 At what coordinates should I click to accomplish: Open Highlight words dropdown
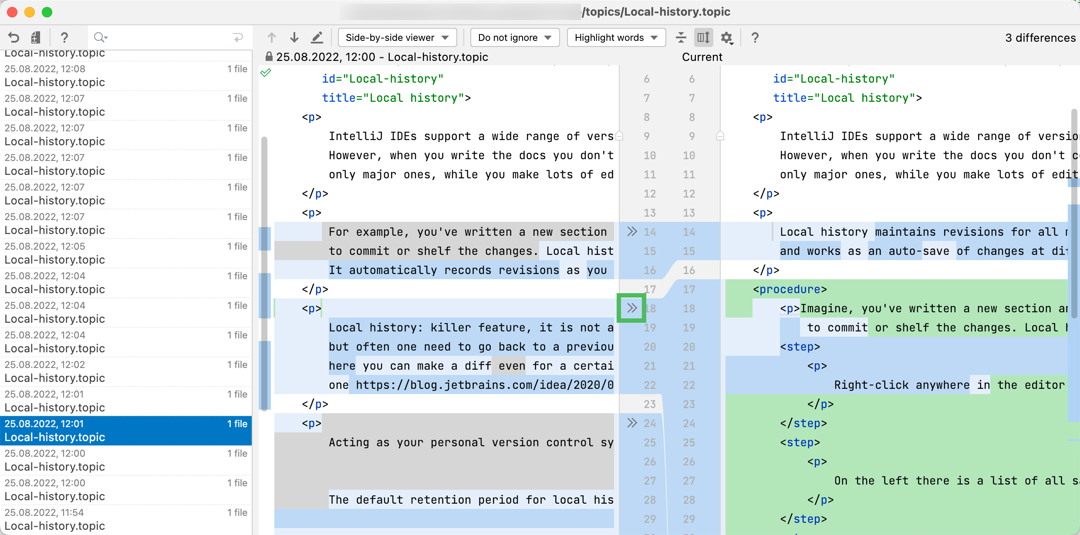(616, 37)
